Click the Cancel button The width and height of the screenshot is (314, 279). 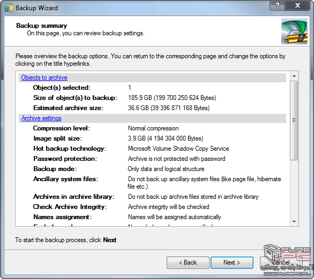[x=281, y=262]
